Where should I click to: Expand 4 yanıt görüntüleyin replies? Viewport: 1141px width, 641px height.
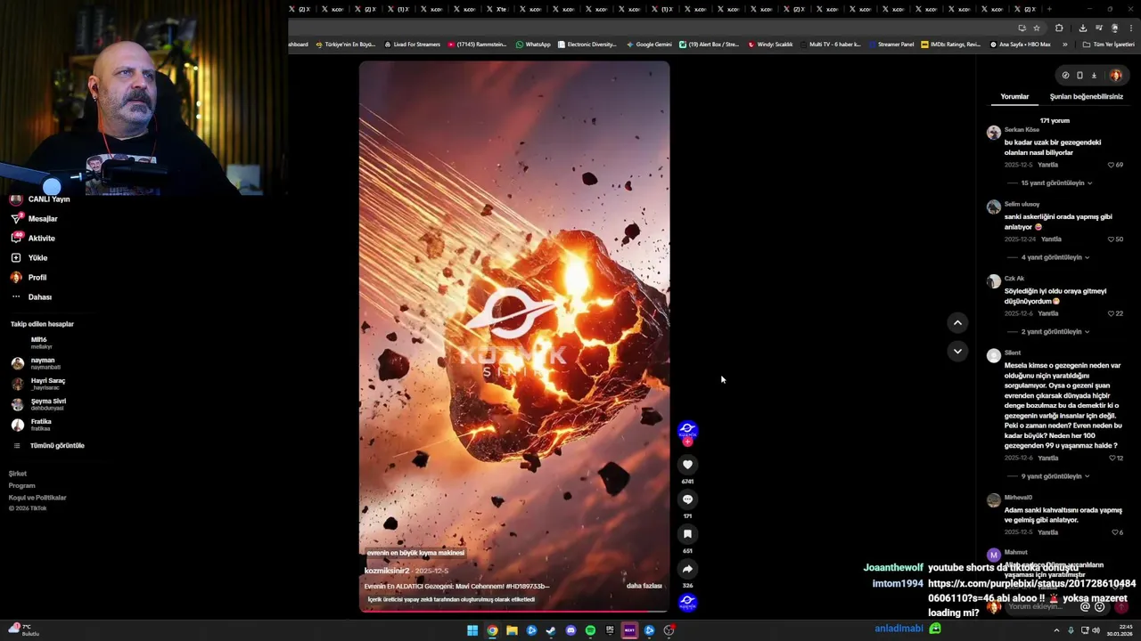[1055, 257]
